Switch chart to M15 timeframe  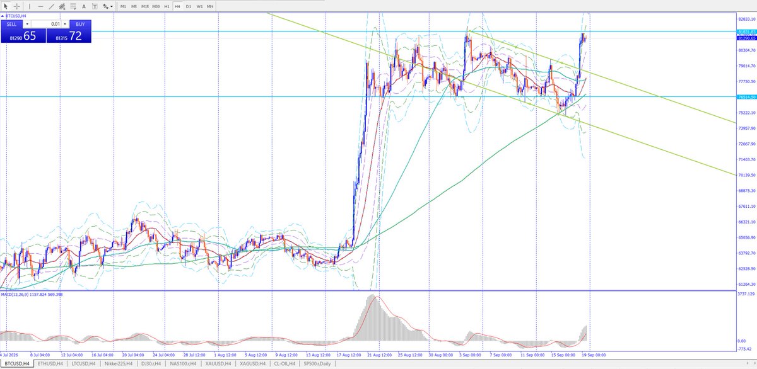click(145, 6)
